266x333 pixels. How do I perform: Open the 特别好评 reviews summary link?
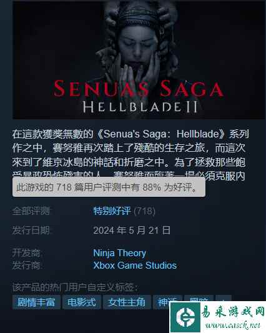click(x=112, y=211)
